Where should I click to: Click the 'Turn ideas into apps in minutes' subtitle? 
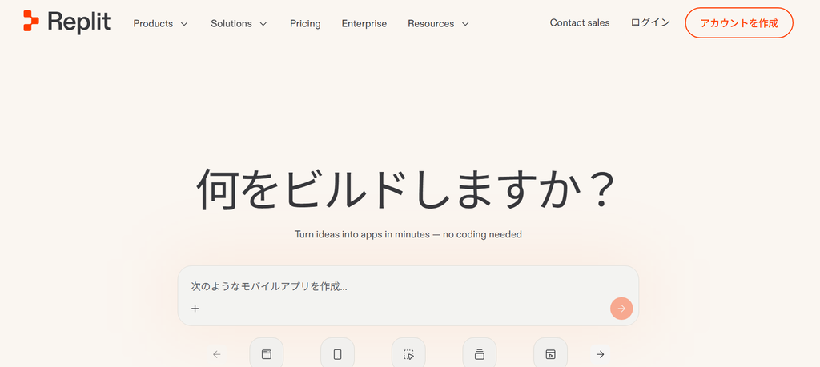pos(408,234)
